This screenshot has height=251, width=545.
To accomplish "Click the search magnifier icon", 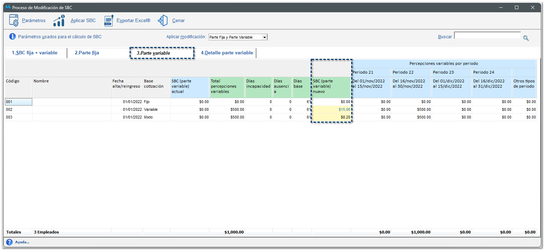I will (x=526, y=38).
